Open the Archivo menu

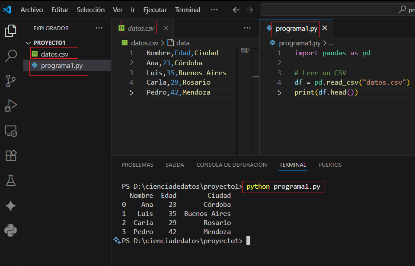32,9
